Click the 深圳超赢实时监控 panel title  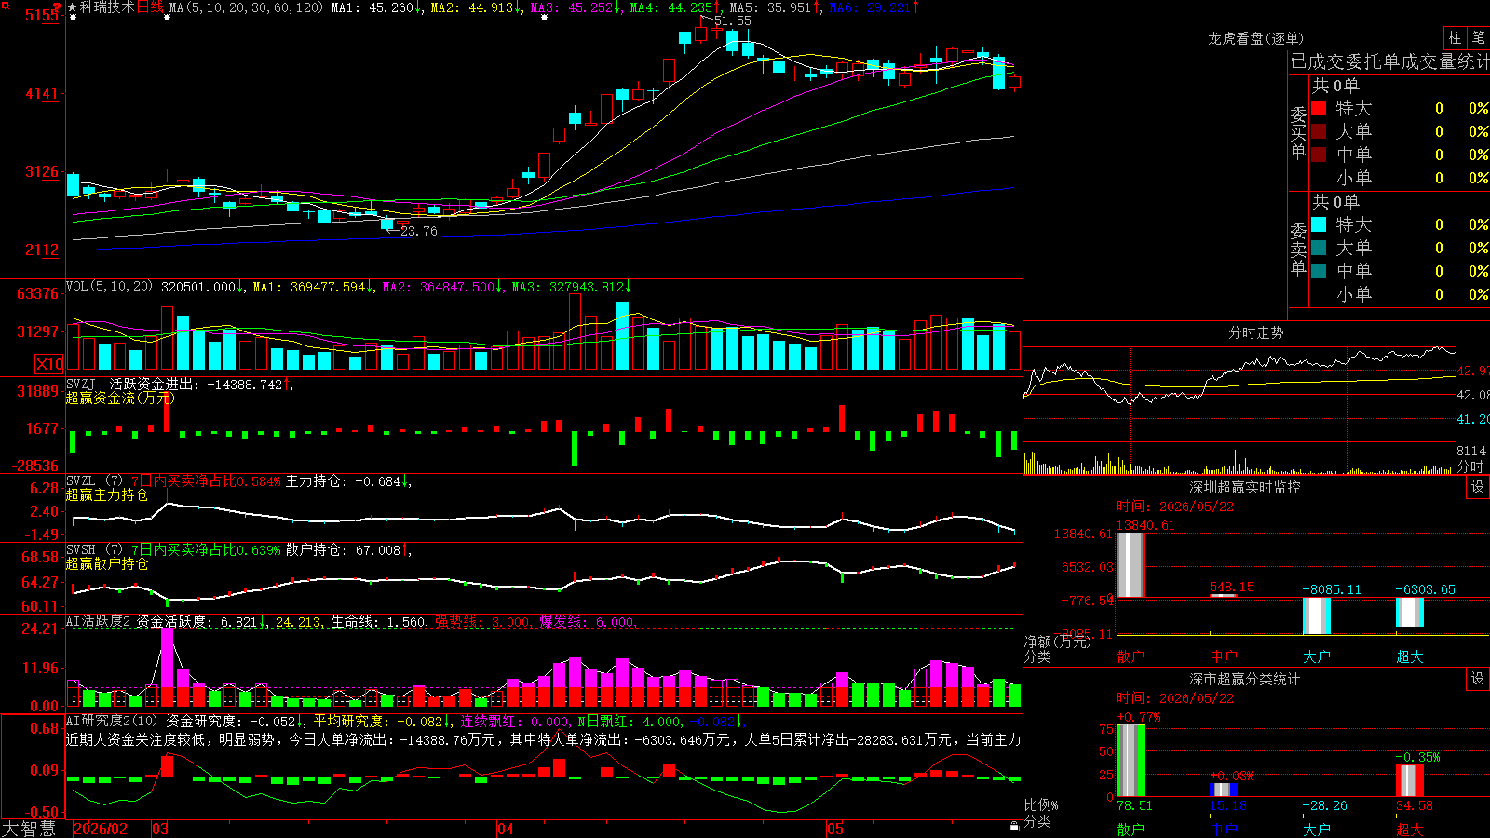click(1244, 487)
